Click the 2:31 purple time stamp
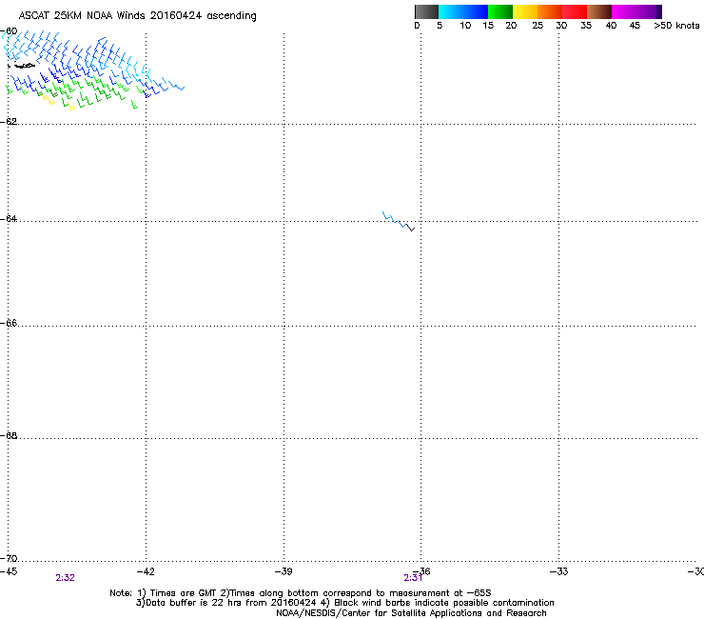 click(413, 578)
